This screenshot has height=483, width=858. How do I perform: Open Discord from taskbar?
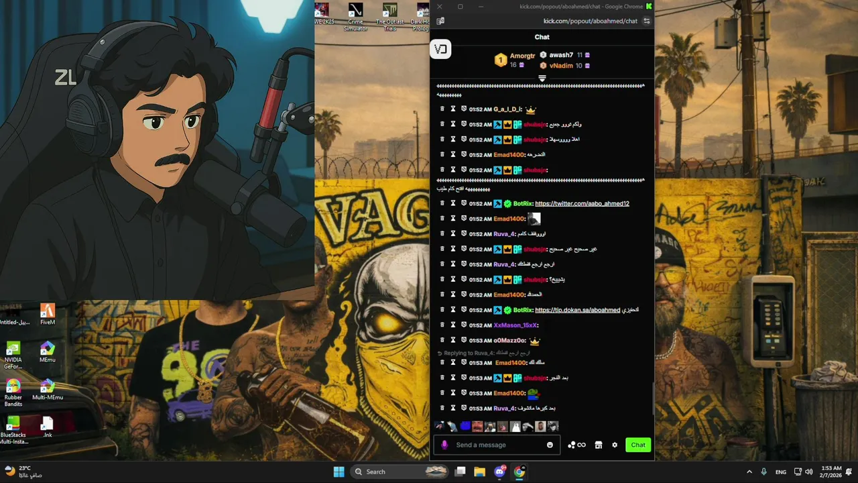(499, 472)
